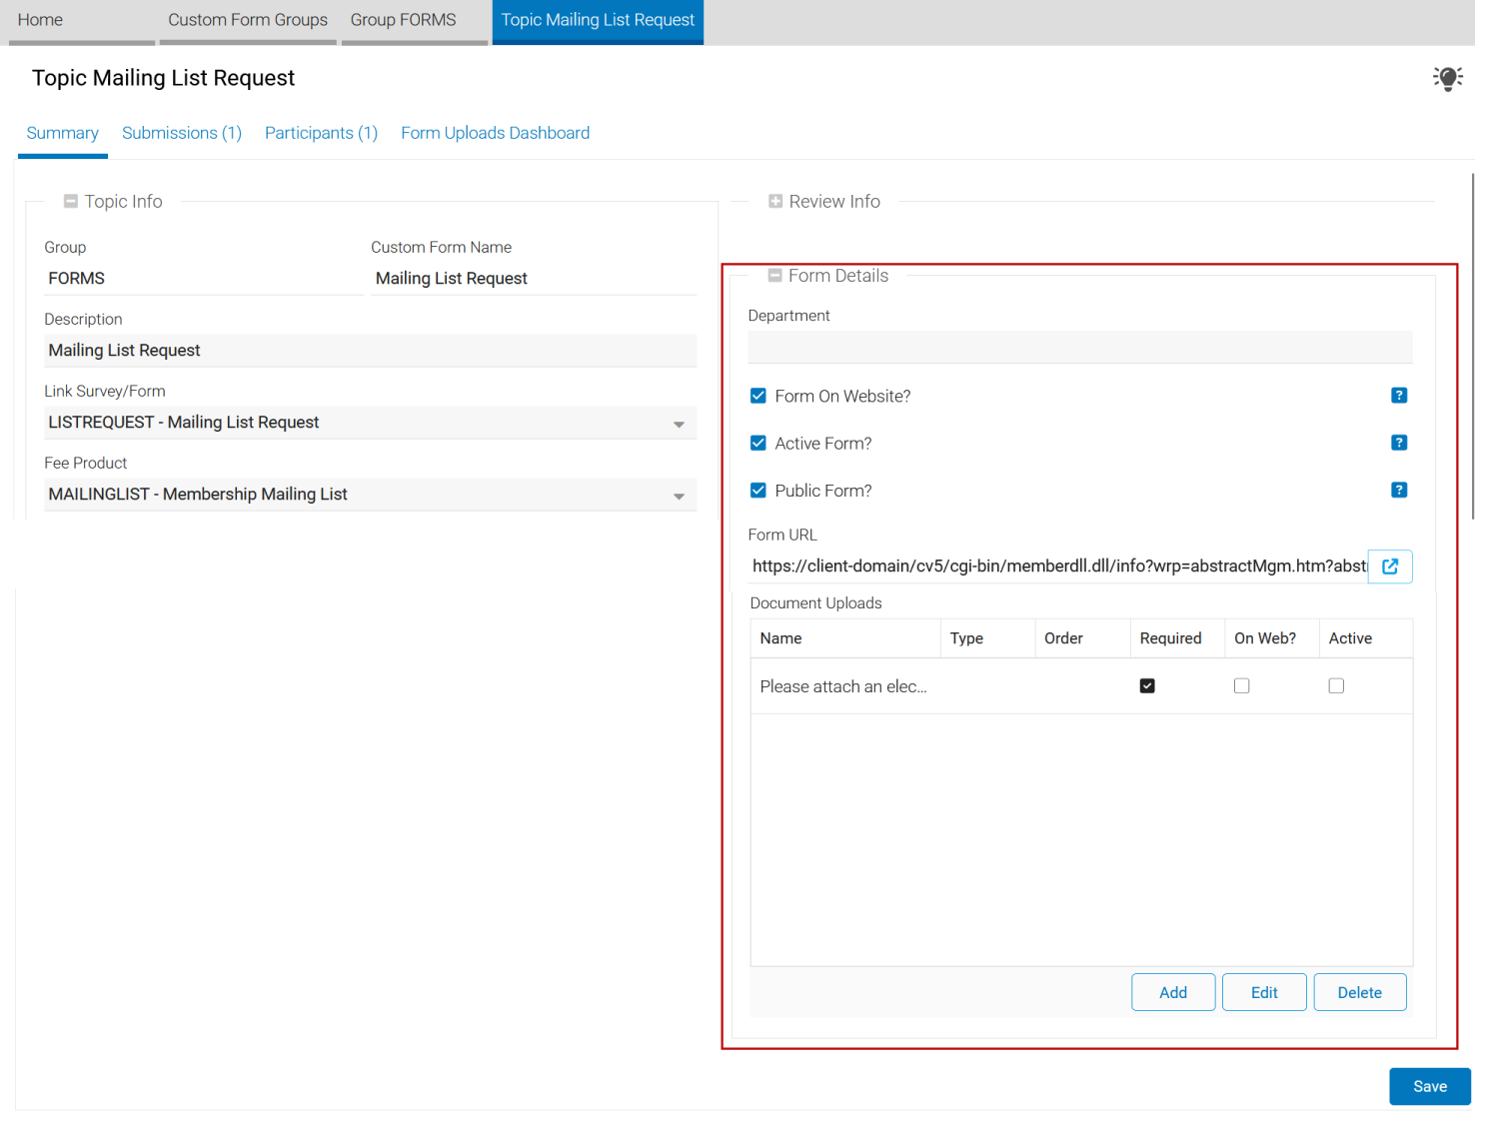
Task: Sort by Required column header
Action: click(x=1177, y=638)
